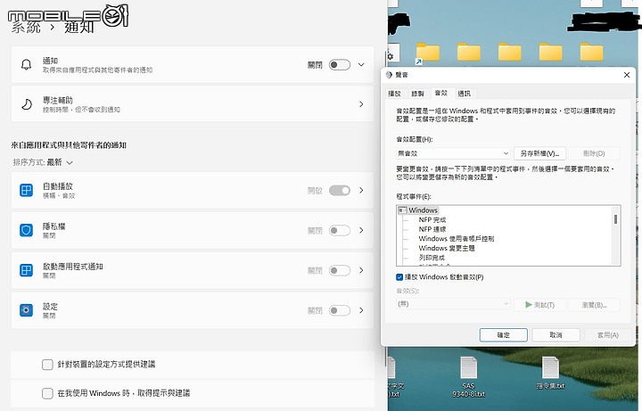Close the 聲音 dialog
The width and height of the screenshot is (642, 411).
click(x=627, y=75)
